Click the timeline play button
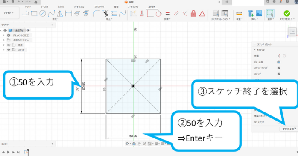 (x=8, y=152)
